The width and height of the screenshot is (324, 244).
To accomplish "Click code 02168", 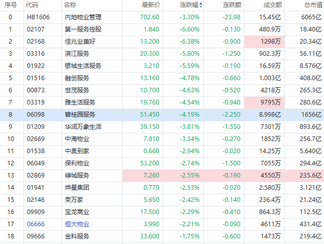I will [x=36, y=42].
